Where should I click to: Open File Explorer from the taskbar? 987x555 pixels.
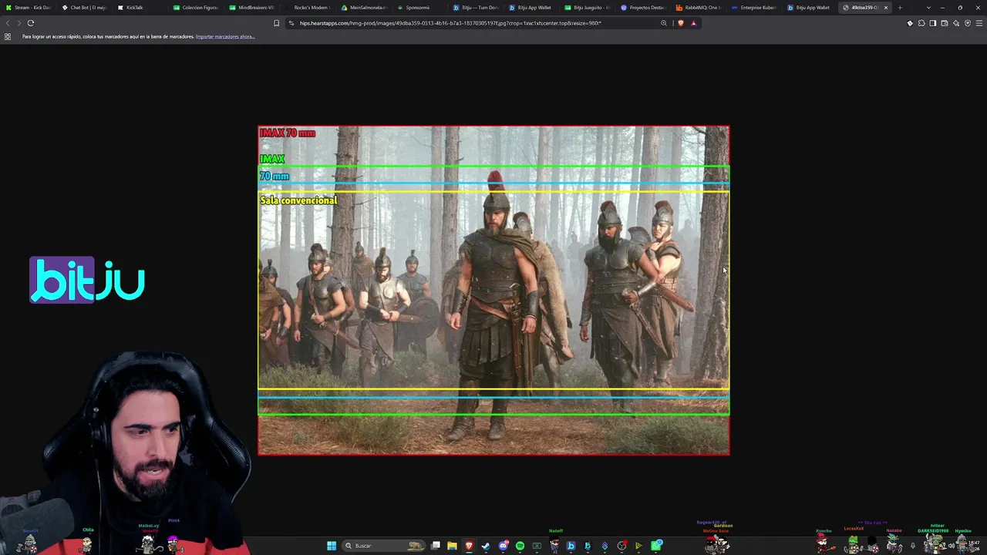click(452, 546)
